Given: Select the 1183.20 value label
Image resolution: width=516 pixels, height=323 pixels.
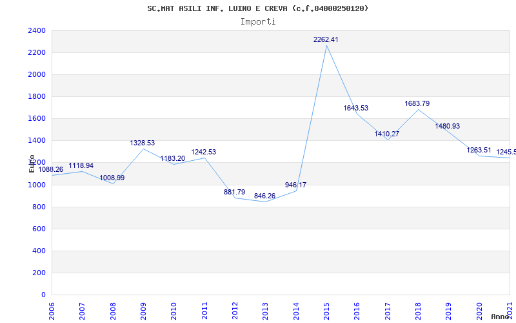Looking at the screenshot, I should (x=173, y=158).
